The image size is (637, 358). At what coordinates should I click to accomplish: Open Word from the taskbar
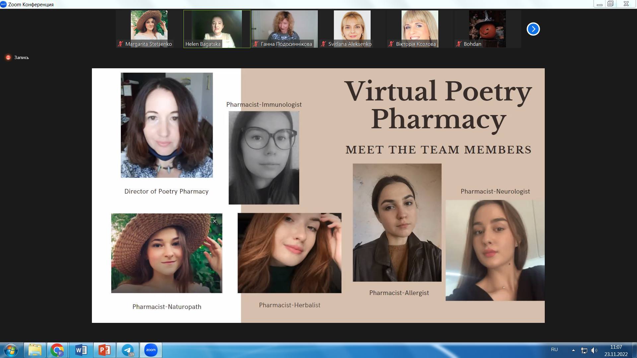pos(81,350)
